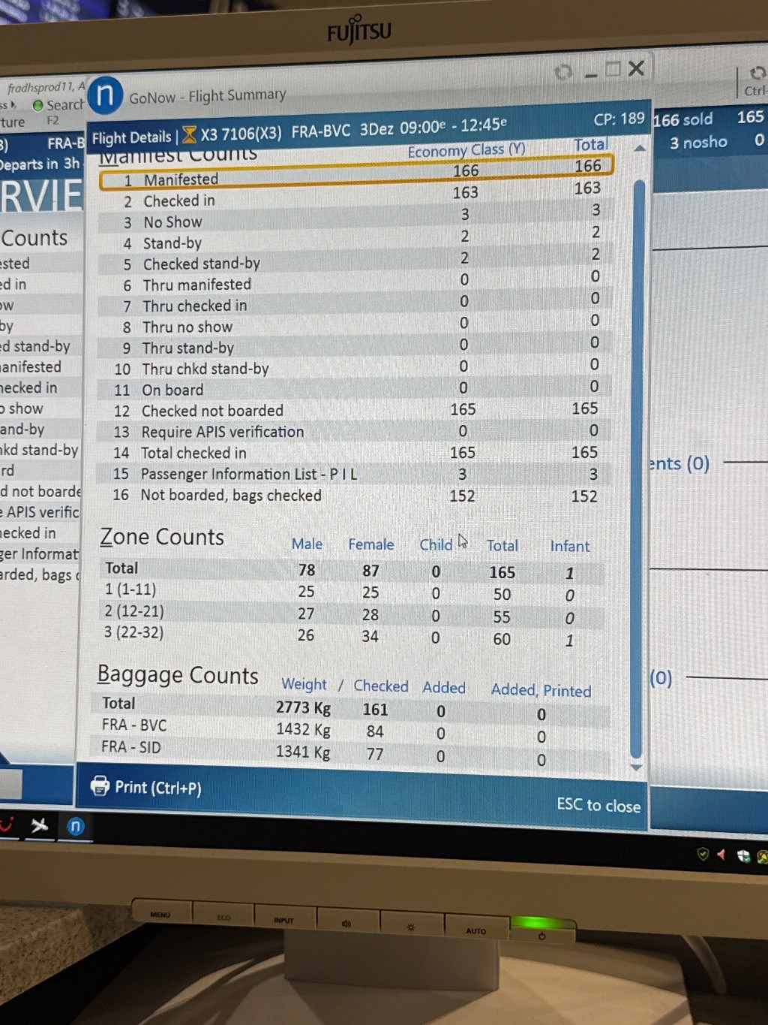
Task: Click the refresh icon in the title bar
Action: click(563, 71)
